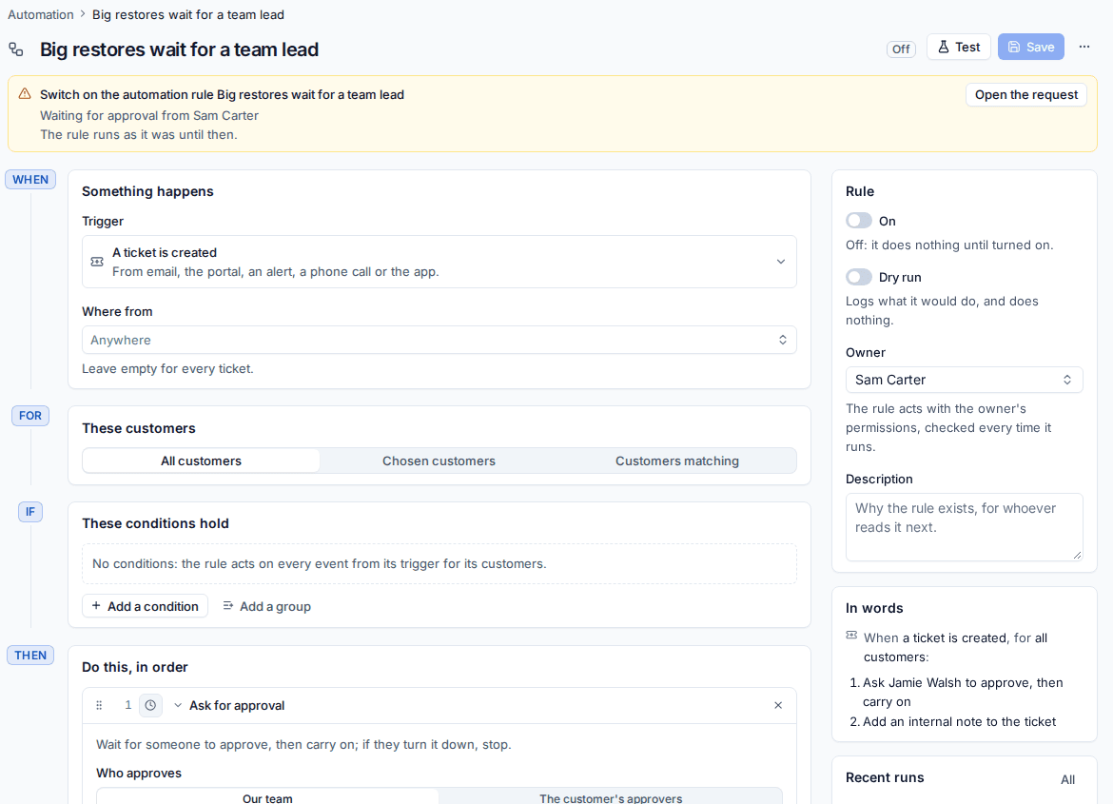Click "Add an internal note to the ticket" line
1113x804 pixels.
click(959, 721)
